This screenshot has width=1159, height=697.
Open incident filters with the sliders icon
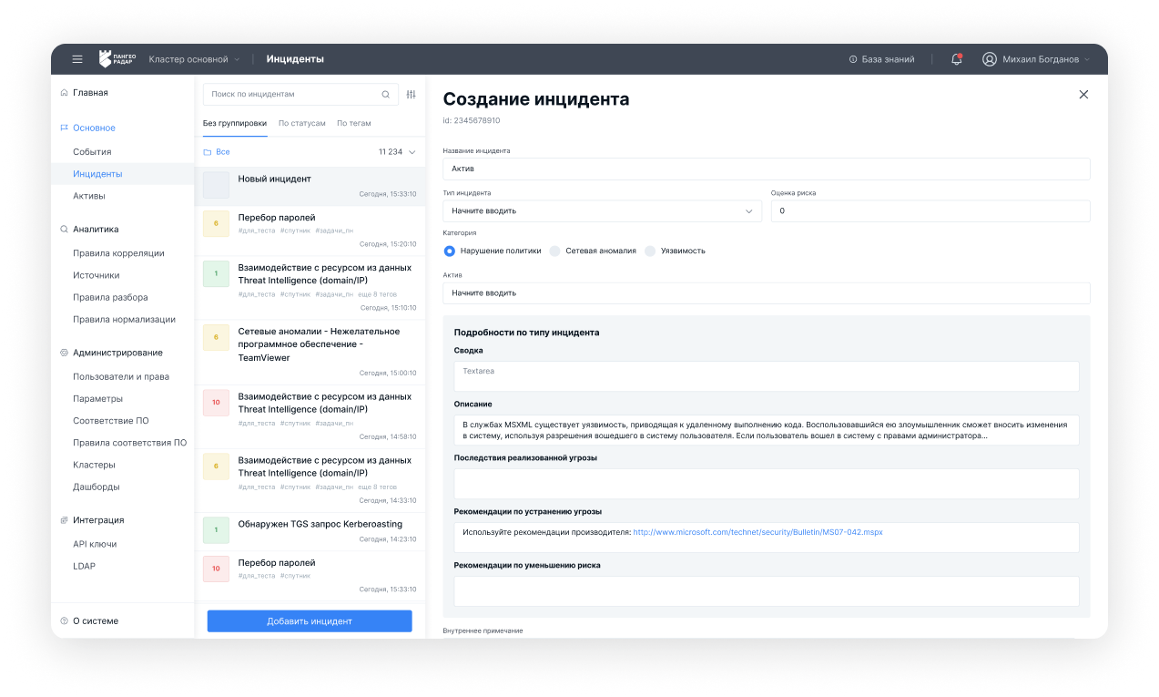(410, 94)
